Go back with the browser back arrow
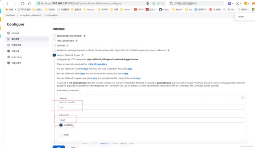 tap(7, 4)
